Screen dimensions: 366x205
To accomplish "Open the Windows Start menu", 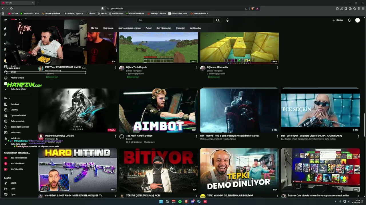I will [x=161, y=202].
